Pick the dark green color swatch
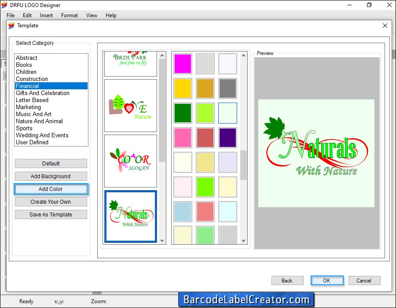This screenshot has height=308, width=396. (183, 113)
